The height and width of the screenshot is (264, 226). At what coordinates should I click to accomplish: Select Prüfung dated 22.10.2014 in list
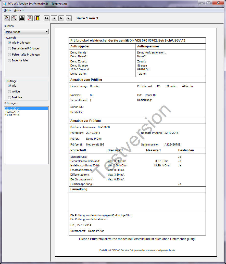tap(26, 109)
